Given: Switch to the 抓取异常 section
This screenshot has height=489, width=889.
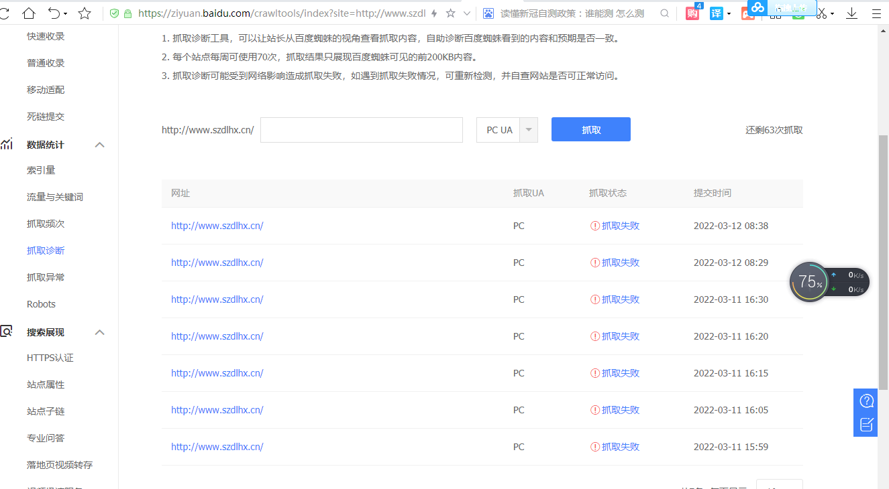Looking at the screenshot, I should point(45,277).
